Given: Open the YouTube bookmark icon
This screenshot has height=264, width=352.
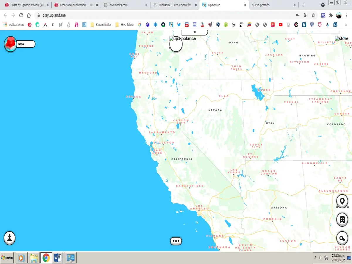Looking at the screenshot, I should tap(281, 25).
